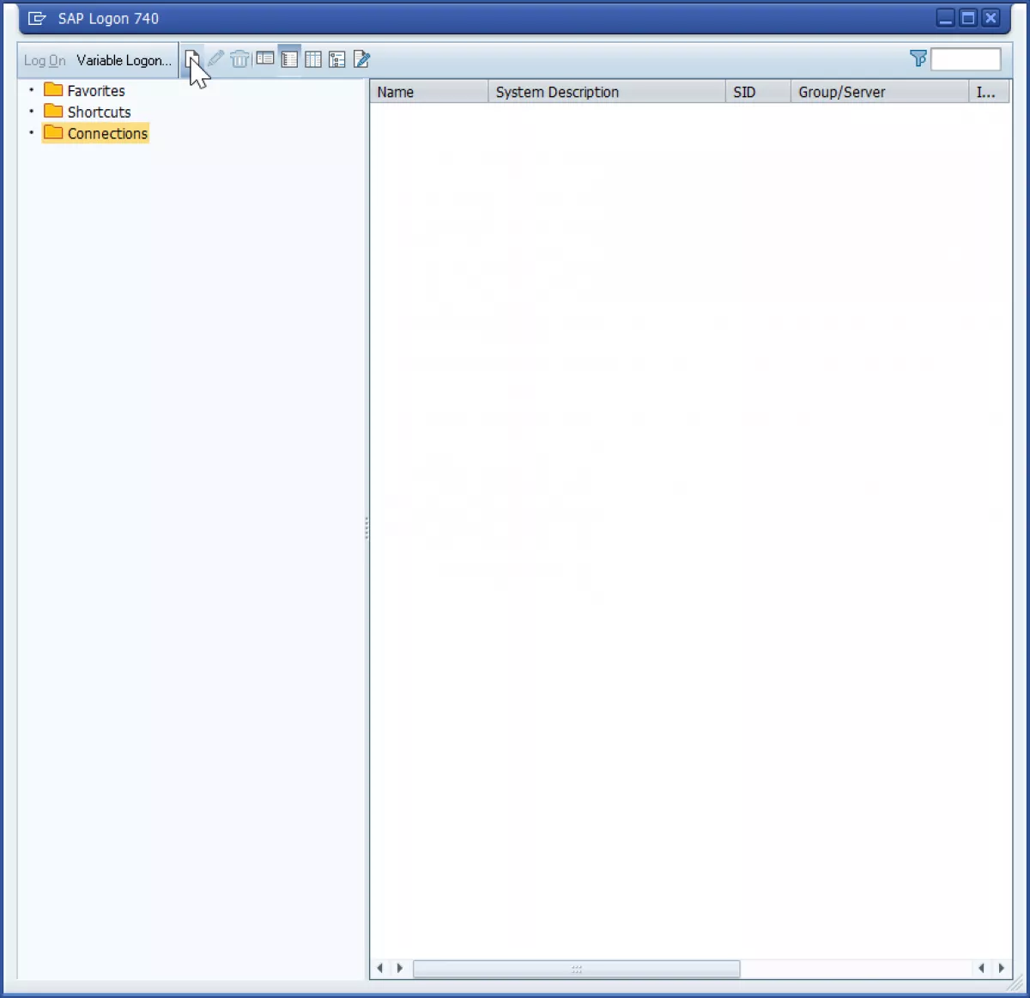1030x998 pixels.
Task: Switch to Explorer view using the split-pane icon
Action: (x=265, y=59)
